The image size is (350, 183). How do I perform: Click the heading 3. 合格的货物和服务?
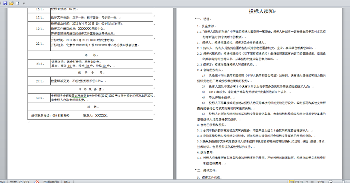coord(211,125)
